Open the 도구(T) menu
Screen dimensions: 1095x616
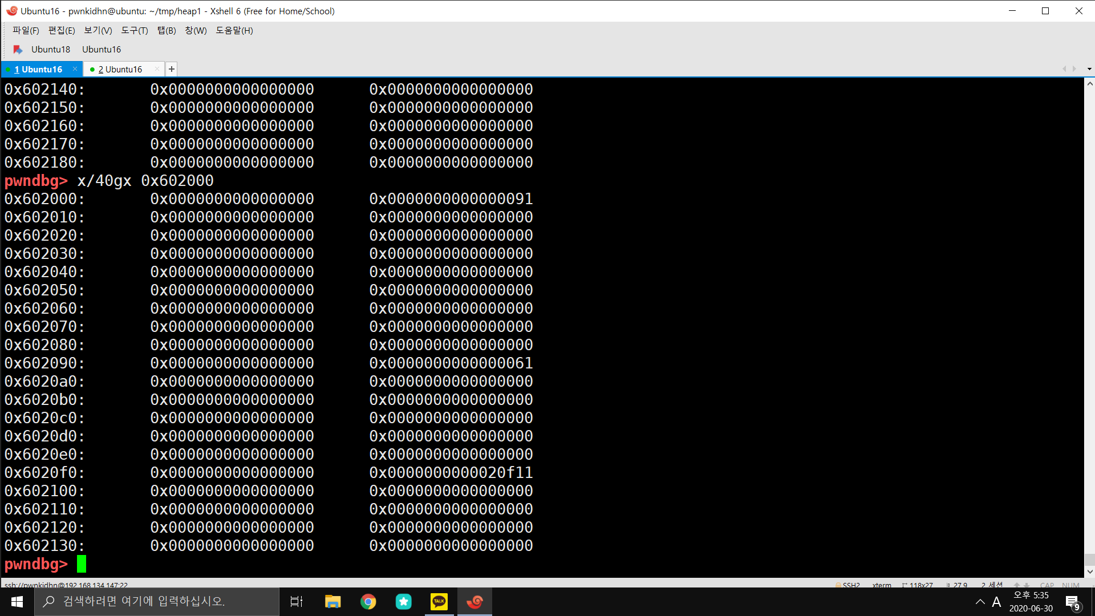(135, 30)
